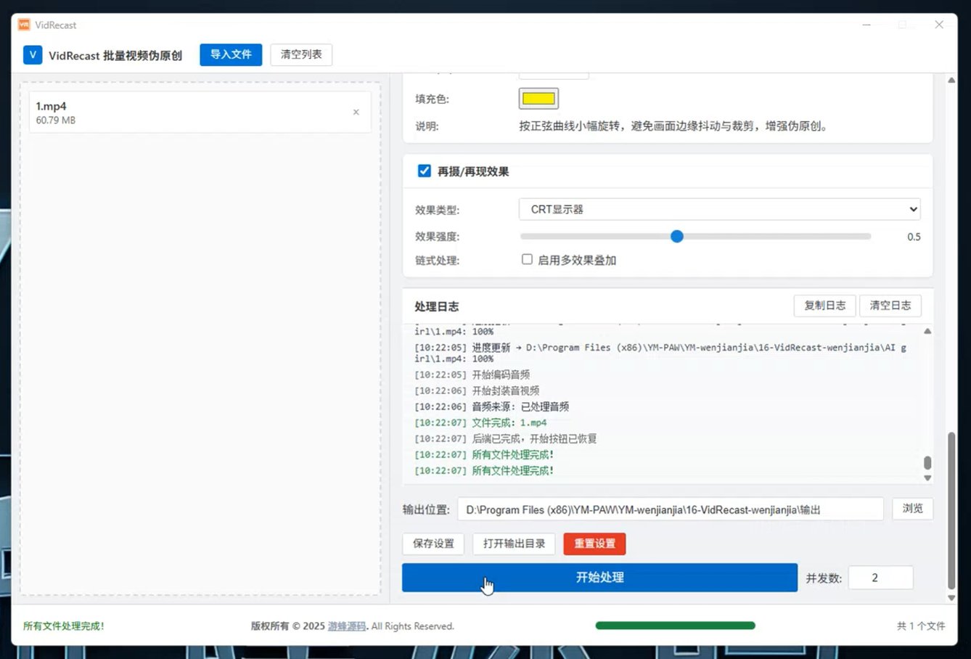Click the 效果强度 slider handle
The height and width of the screenshot is (659, 971).
(677, 237)
